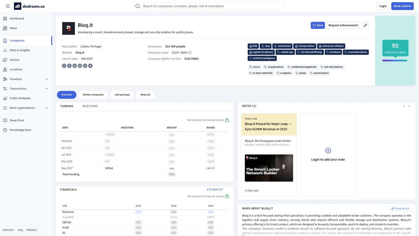The width and height of the screenshot is (419, 236).
Task: Click the saas tag
Action: click(266, 46)
